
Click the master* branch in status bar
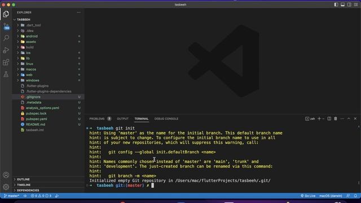click(x=11, y=196)
